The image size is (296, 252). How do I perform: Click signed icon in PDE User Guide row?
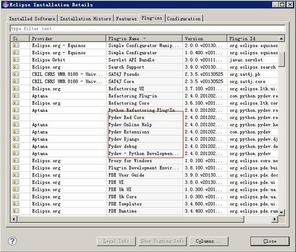(16, 175)
